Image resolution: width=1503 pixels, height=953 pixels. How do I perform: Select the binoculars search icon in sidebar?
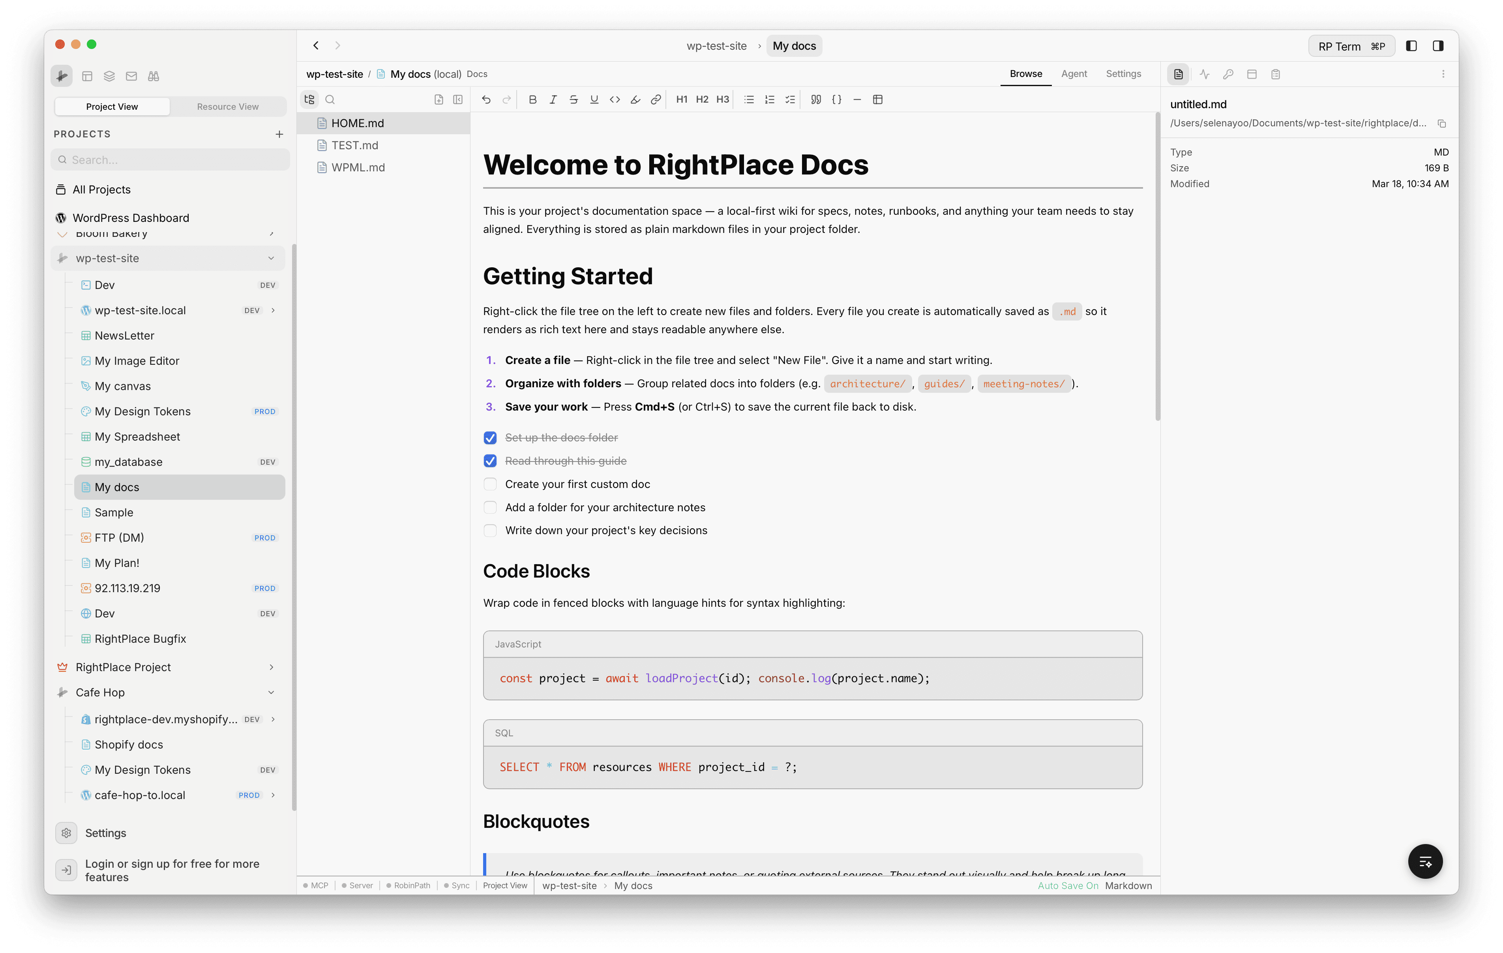[x=153, y=75]
